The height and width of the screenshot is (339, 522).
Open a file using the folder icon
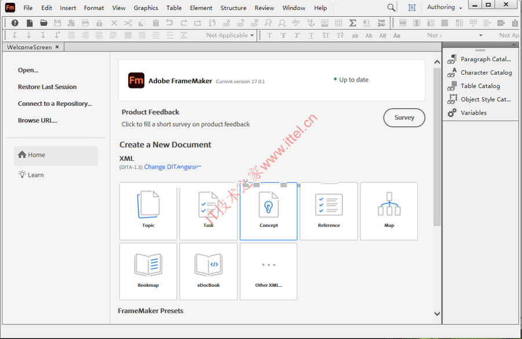[43, 23]
